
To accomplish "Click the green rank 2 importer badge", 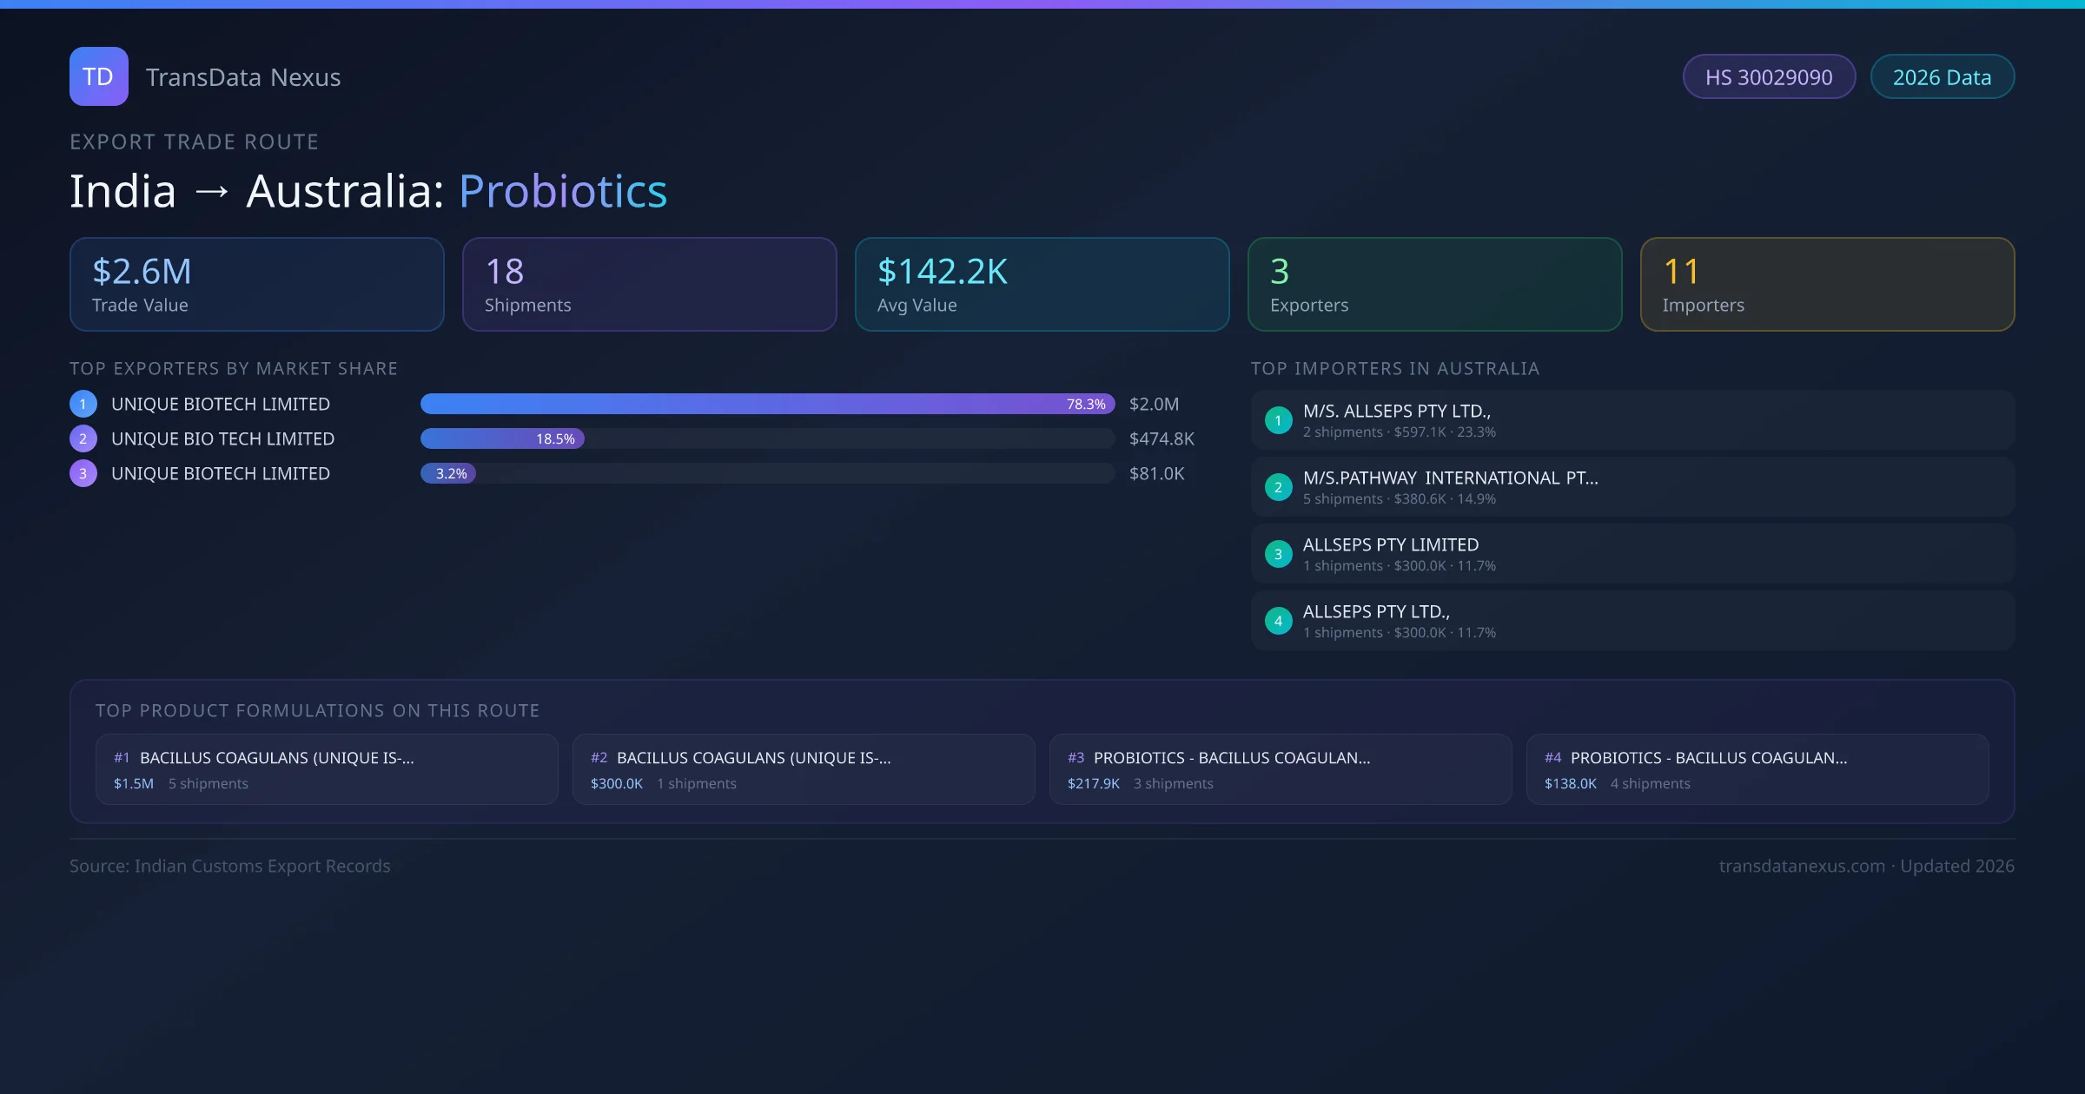I will point(1278,487).
